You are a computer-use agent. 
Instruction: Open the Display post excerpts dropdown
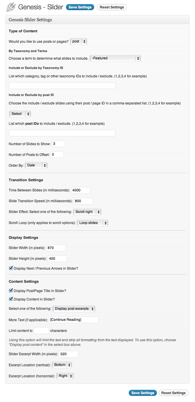74,309
